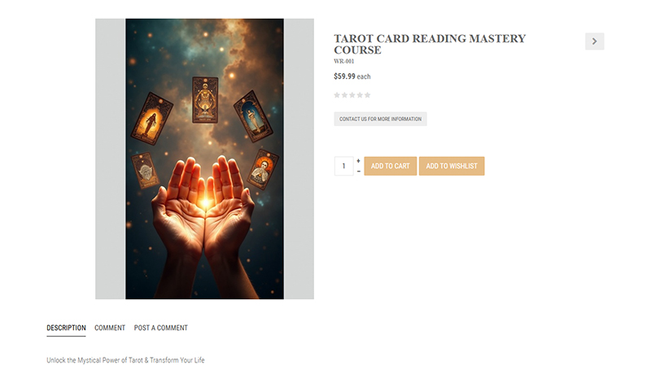The width and height of the screenshot is (651, 365).
Task: Rate product with third star
Action: click(352, 95)
